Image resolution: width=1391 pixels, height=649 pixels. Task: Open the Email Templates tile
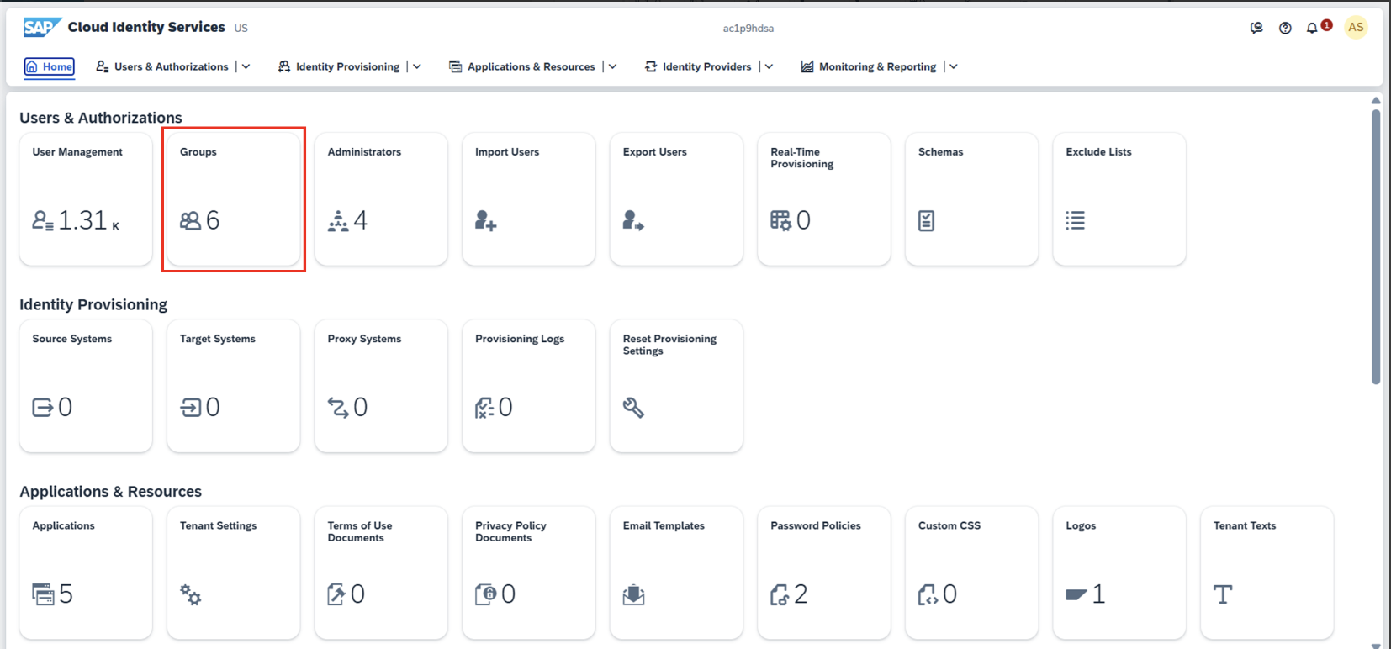pos(676,572)
